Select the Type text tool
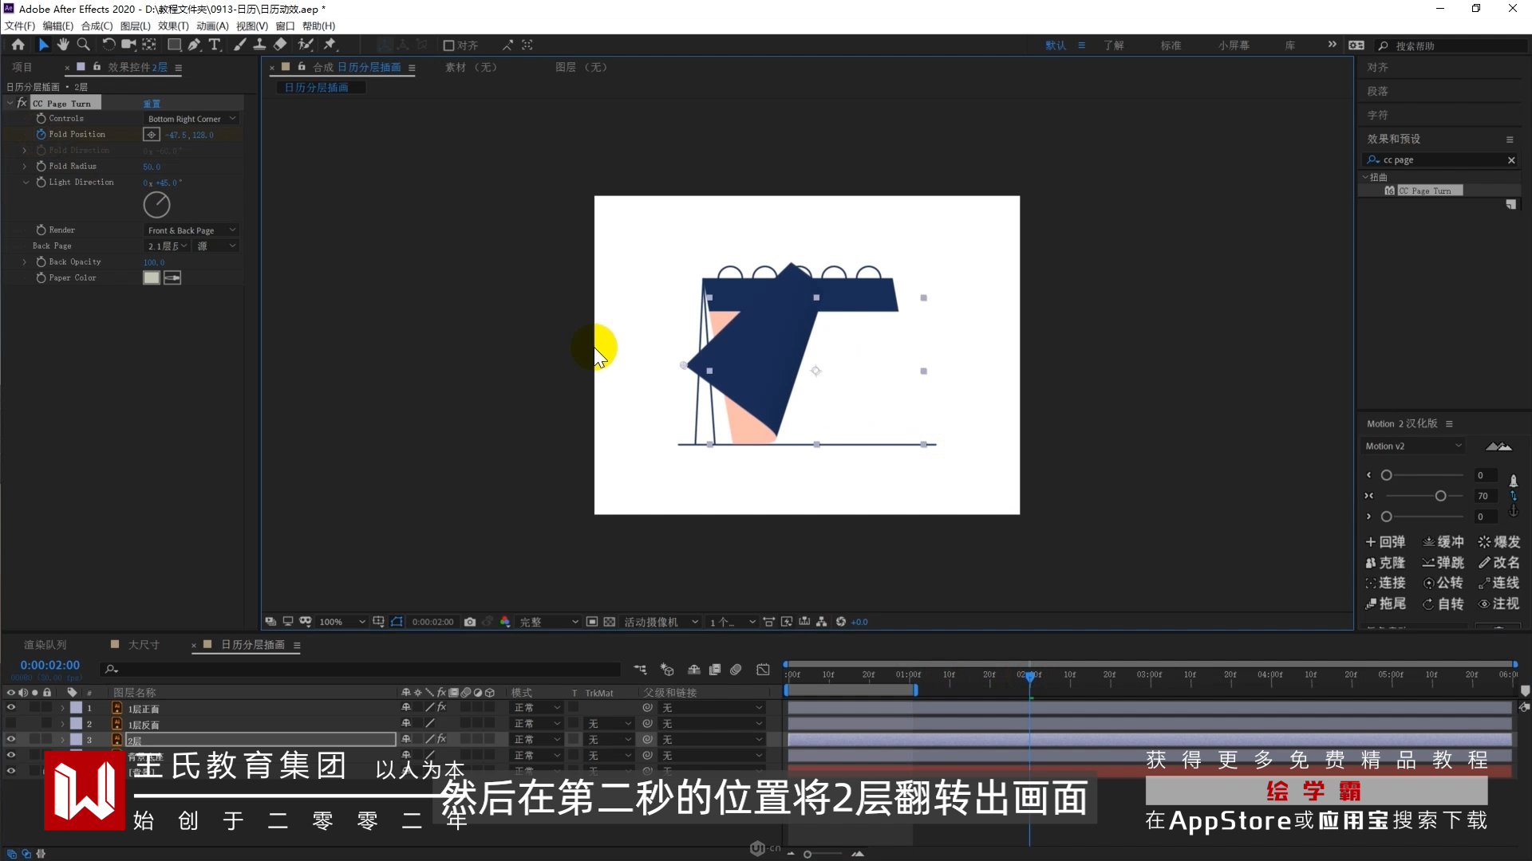This screenshot has height=861, width=1532. coord(215,45)
